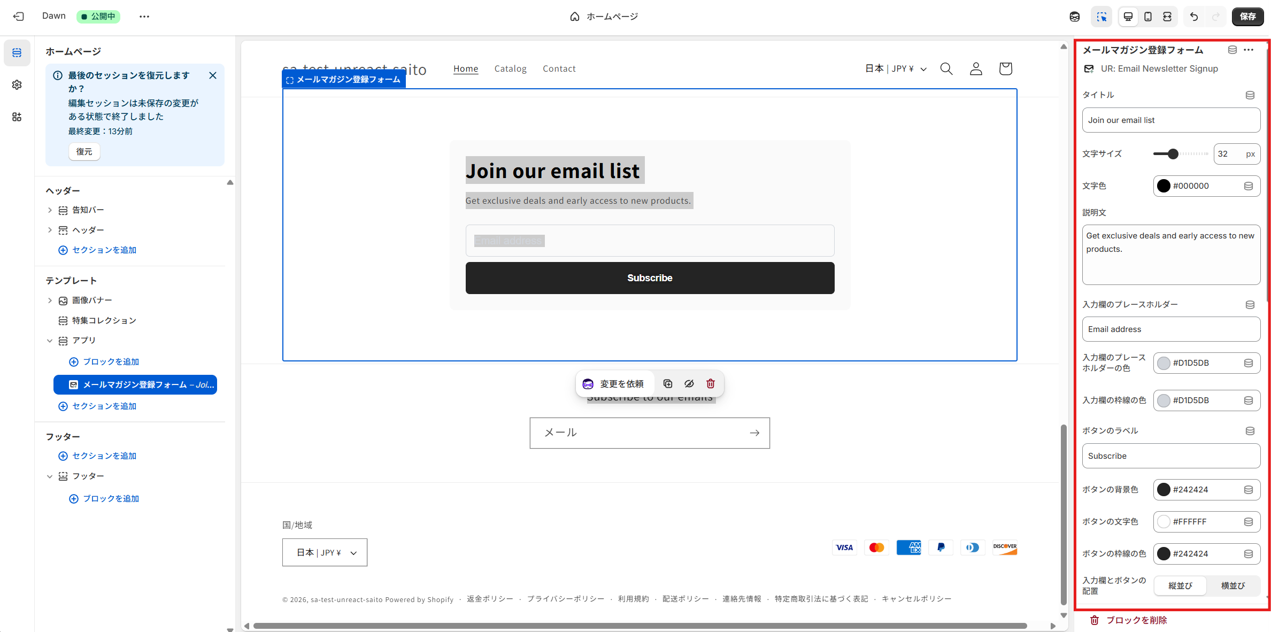Screen dimensions: 1271x632
Task: Click the 復元 button
Action: coord(84,151)
